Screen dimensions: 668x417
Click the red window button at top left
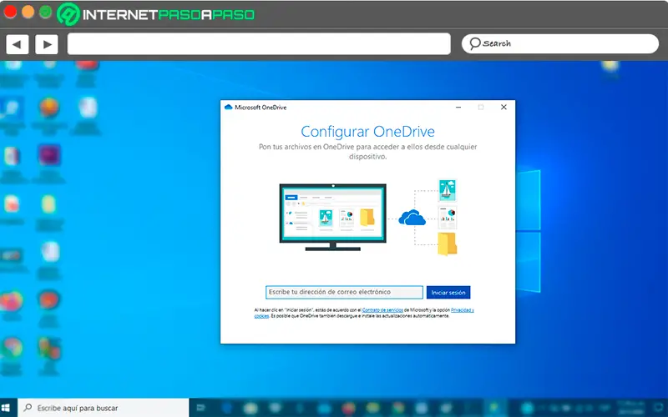pyautogui.click(x=10, y=12)
